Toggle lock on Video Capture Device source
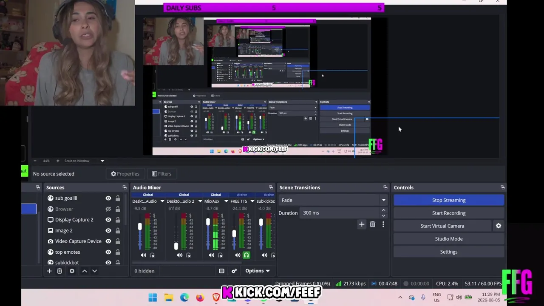Viewport: 544px width, 306px height. (x=118, y=241)
